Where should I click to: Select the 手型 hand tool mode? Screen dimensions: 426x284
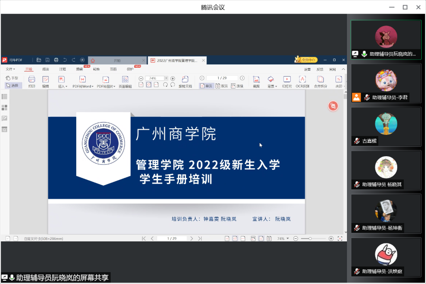(12, 78)
